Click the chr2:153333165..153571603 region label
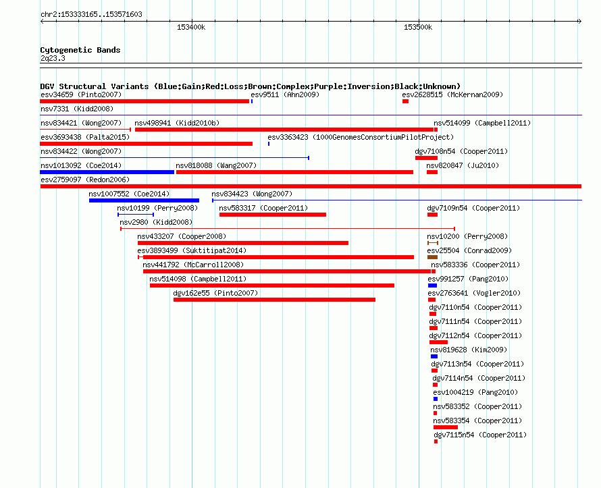This screenshot has height=488, width=601. point(91,15)
